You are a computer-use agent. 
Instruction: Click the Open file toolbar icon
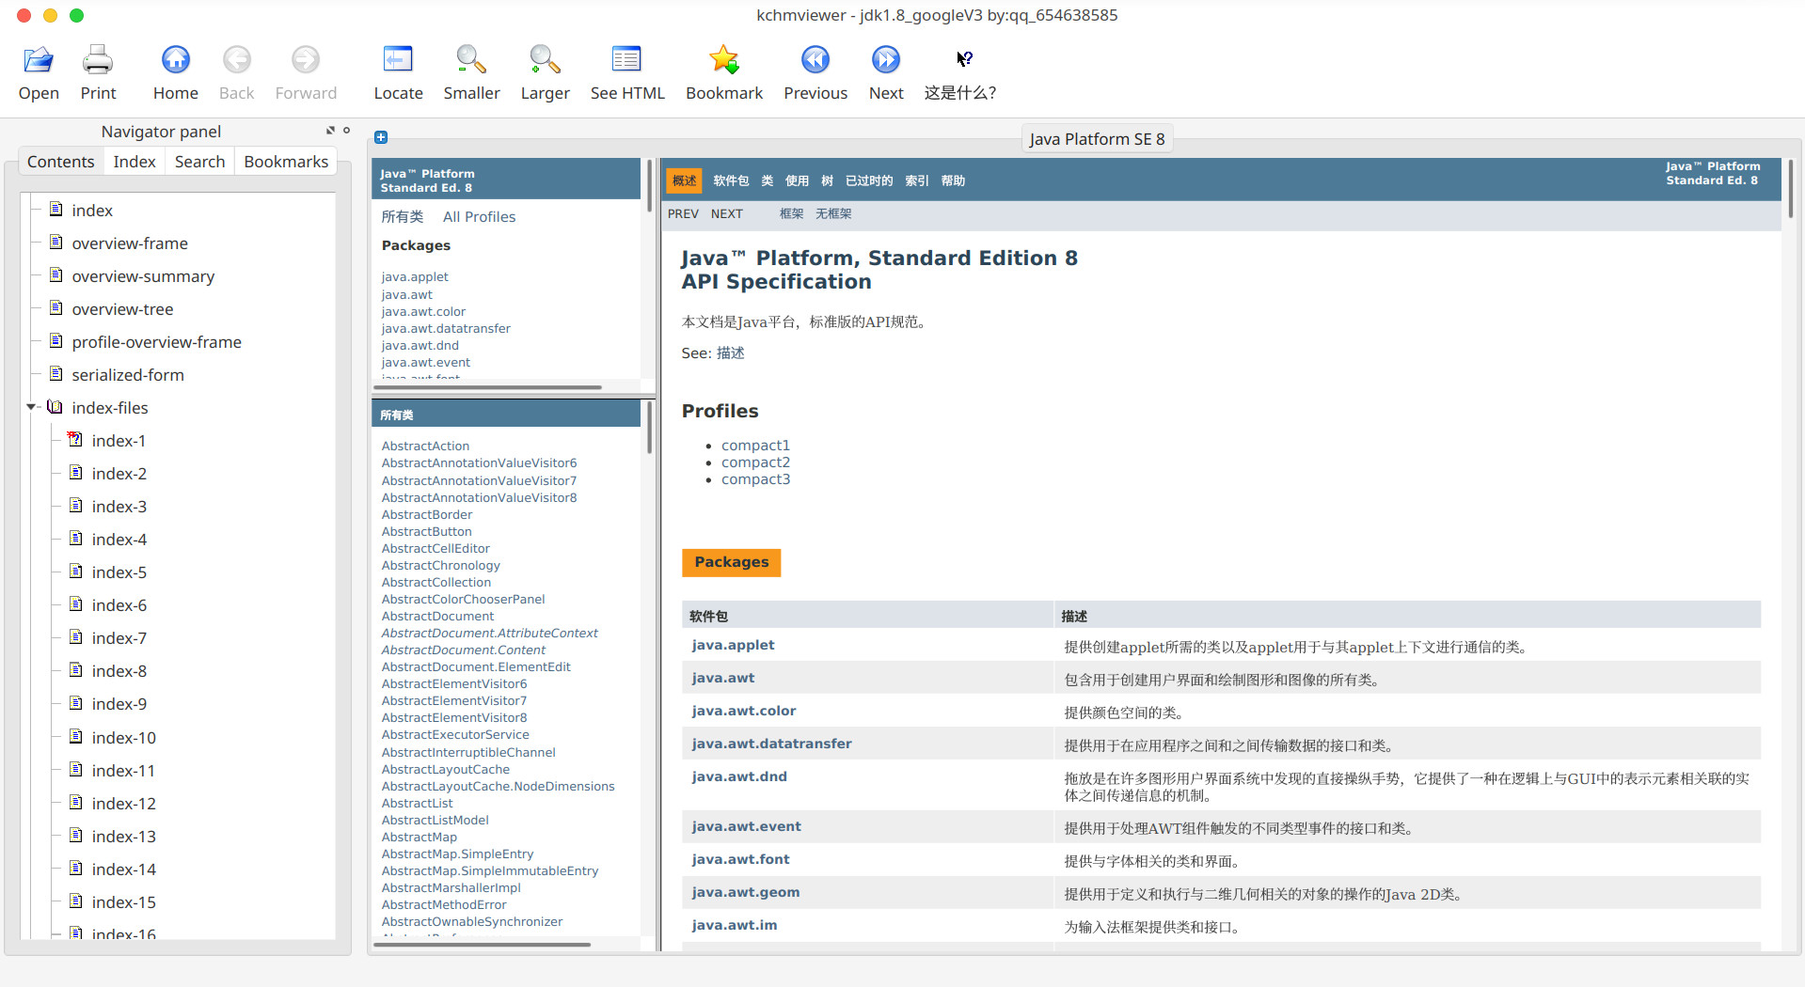click(39, 60)
